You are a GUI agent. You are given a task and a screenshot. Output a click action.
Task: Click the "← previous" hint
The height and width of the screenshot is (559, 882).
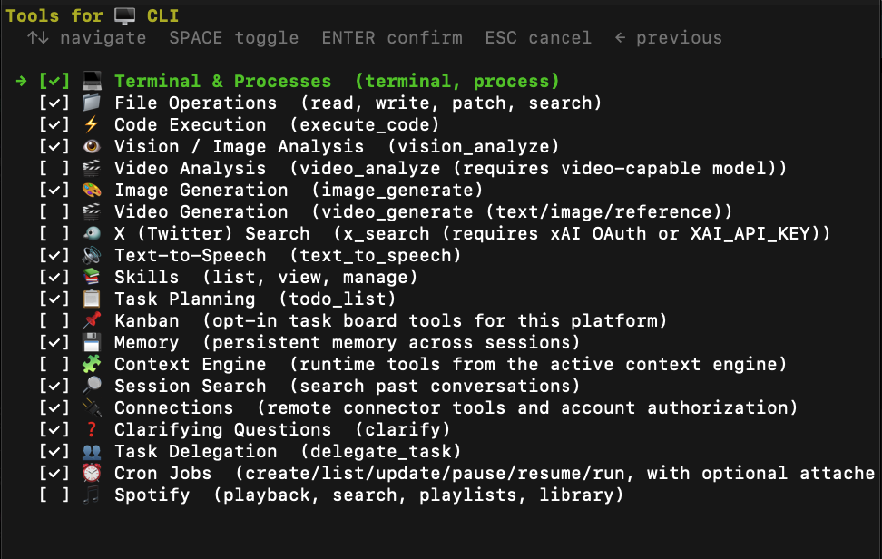point(668,38)
